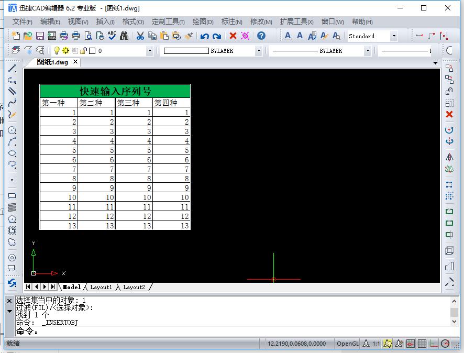Click the OpenGL status bar button

(x=347, y=344)
